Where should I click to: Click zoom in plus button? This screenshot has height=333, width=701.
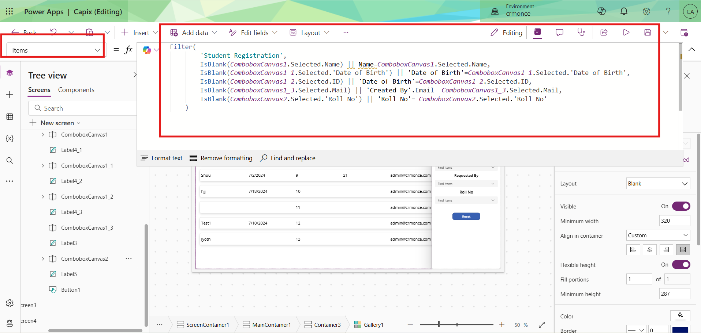(502, 325)
